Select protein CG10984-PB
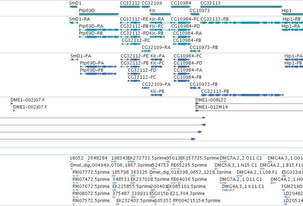Image resolution: width=303 pixels, height=206 pixels. pos(188,77)
